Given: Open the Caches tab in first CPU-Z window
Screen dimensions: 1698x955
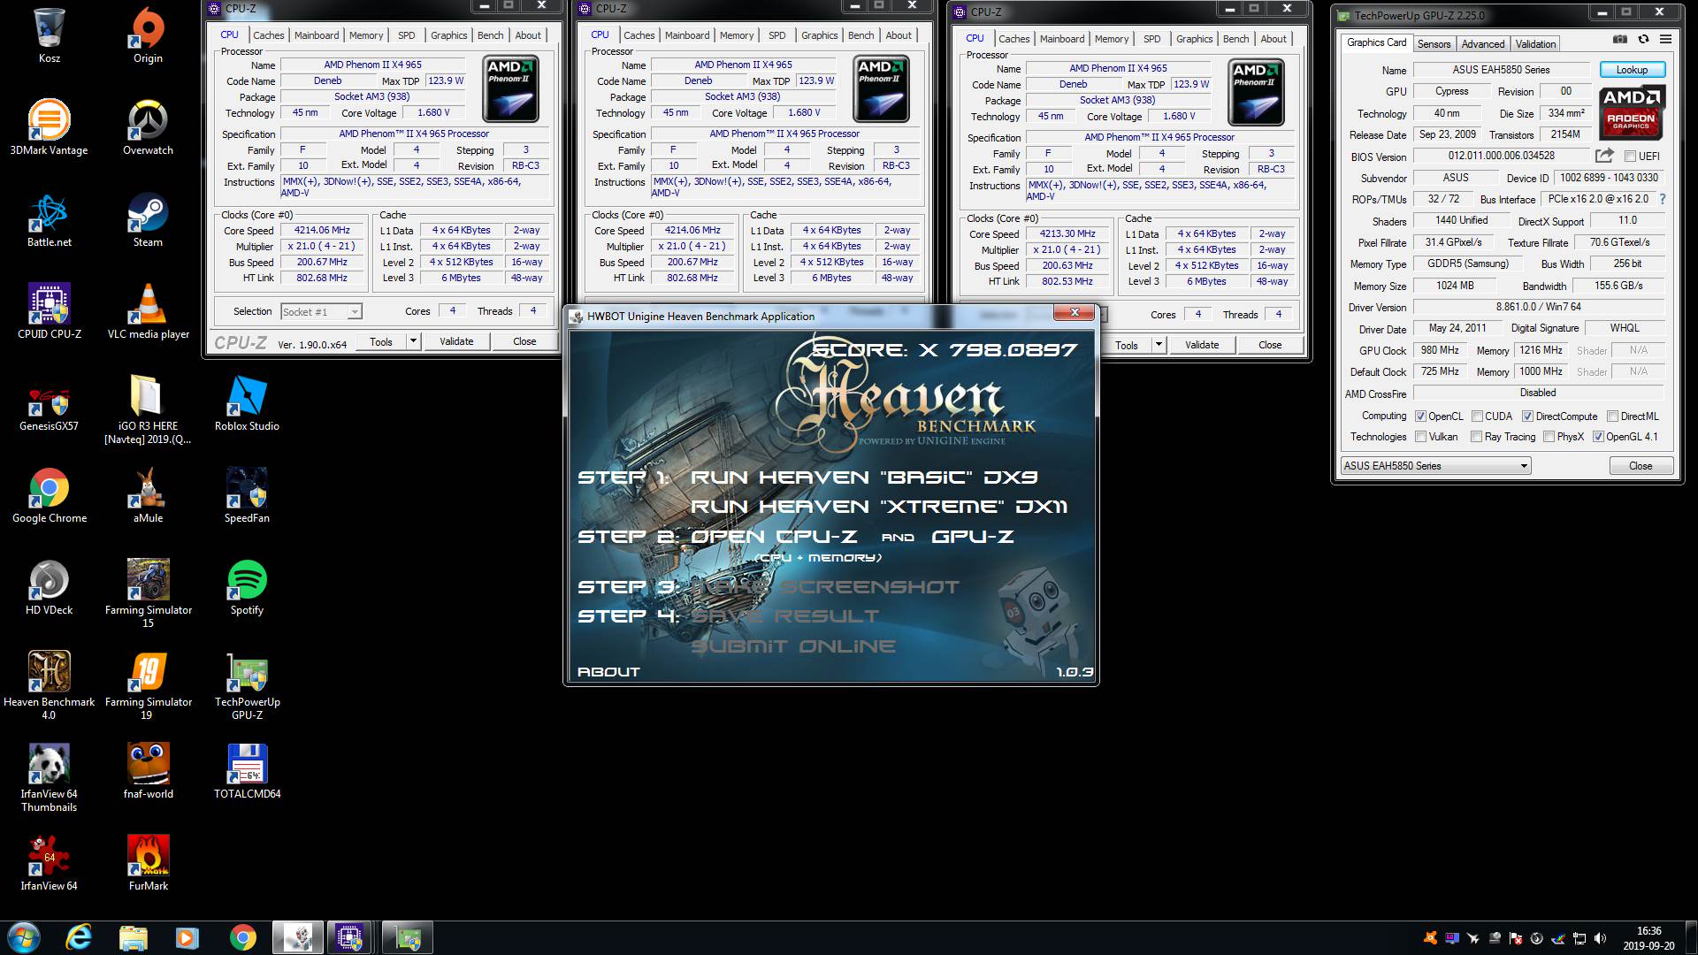Looking at the screenshot, I should (x=269, y=35).
